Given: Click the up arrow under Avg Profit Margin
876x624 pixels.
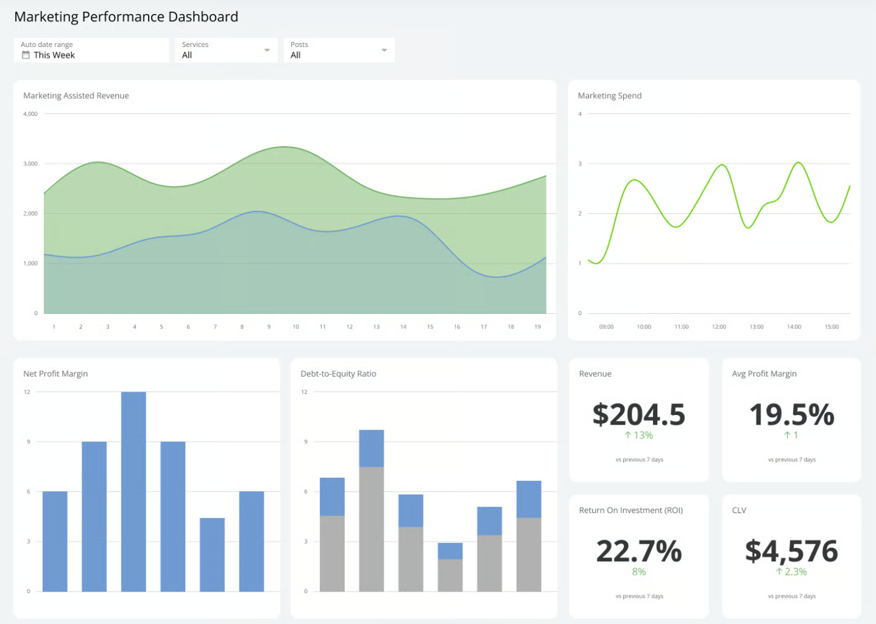Looking at the screenshot, I should (787, 435).
